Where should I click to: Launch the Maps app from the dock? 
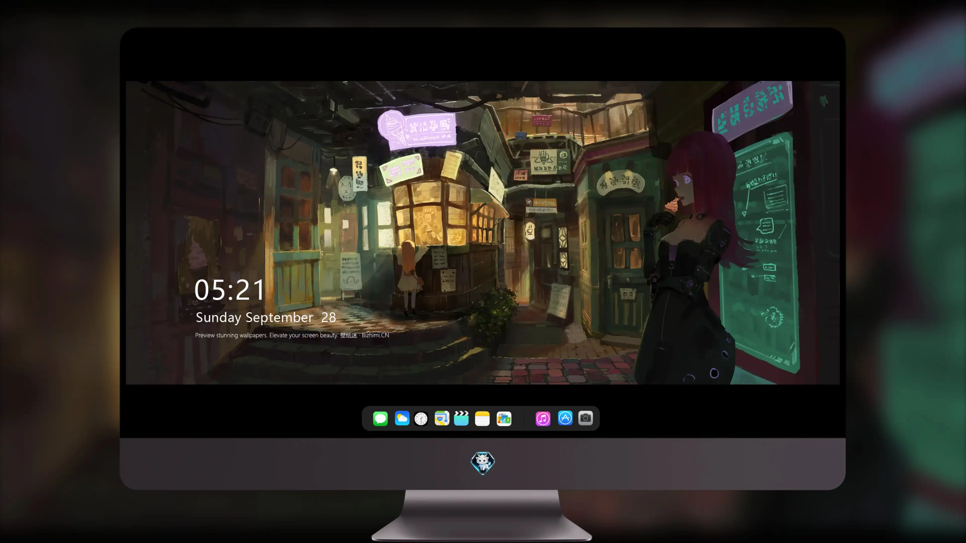click(x=442, y=418)
